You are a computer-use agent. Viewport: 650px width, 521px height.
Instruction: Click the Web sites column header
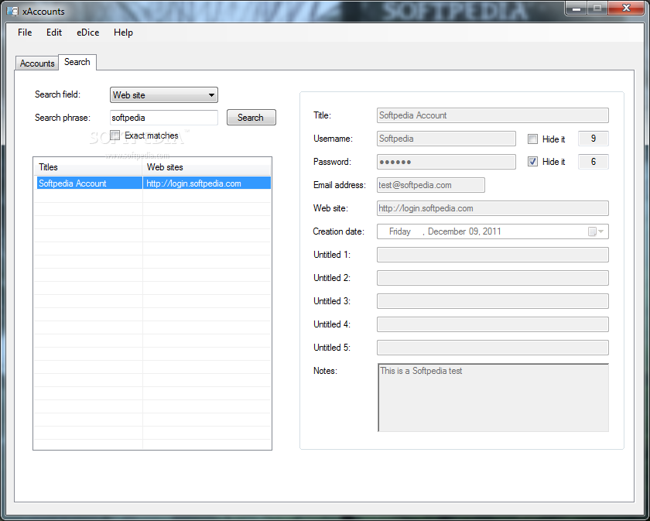(x=207, y=167)
